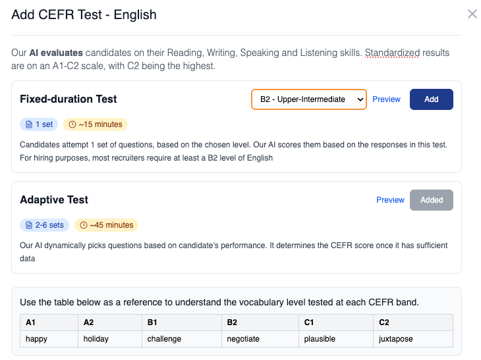Close the Add CEFR Test dialog
The height and width of the screenshot is (360, 481).
[x=472, y=14]
